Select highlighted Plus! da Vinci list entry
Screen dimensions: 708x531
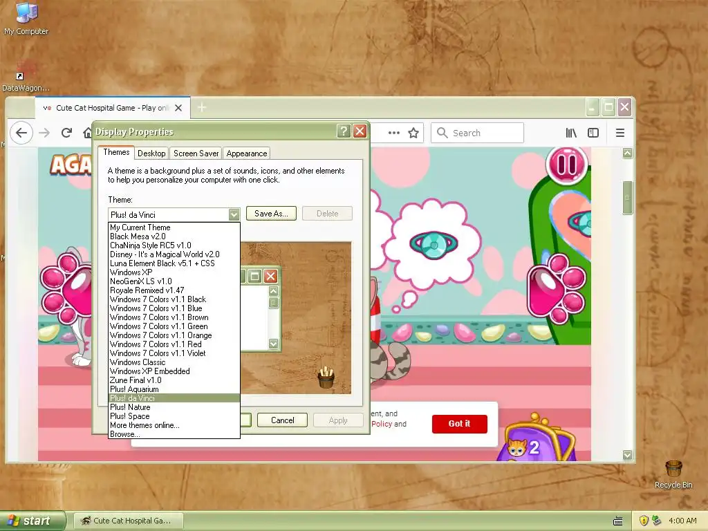tap(174, 398)
